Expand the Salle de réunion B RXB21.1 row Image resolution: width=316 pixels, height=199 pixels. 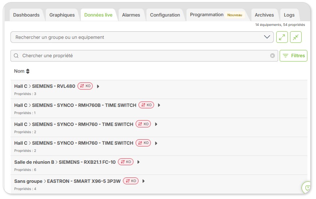pos(138,162)
